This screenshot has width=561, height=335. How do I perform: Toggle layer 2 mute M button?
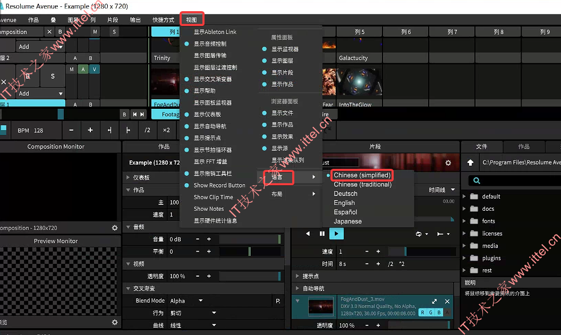click(x=72, y=70)
